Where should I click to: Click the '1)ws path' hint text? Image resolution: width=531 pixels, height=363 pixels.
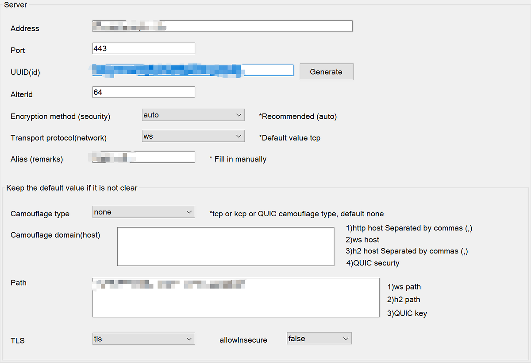point(404,287)
